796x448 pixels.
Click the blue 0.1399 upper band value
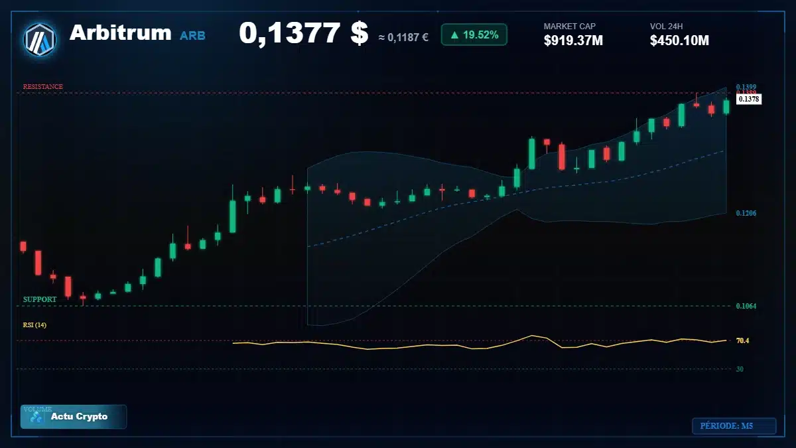coord(746,87)
